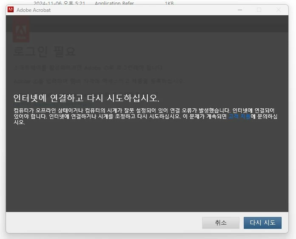Click the 다시 시도 retry button

coord(262,223)
